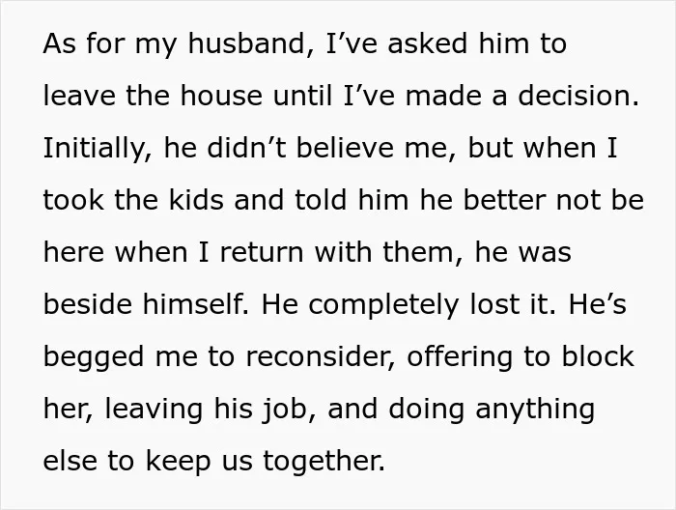Viewport: 676px width, 510px height.
Task: Click the word "took" starting the fourth line
Action: [73, 200]
